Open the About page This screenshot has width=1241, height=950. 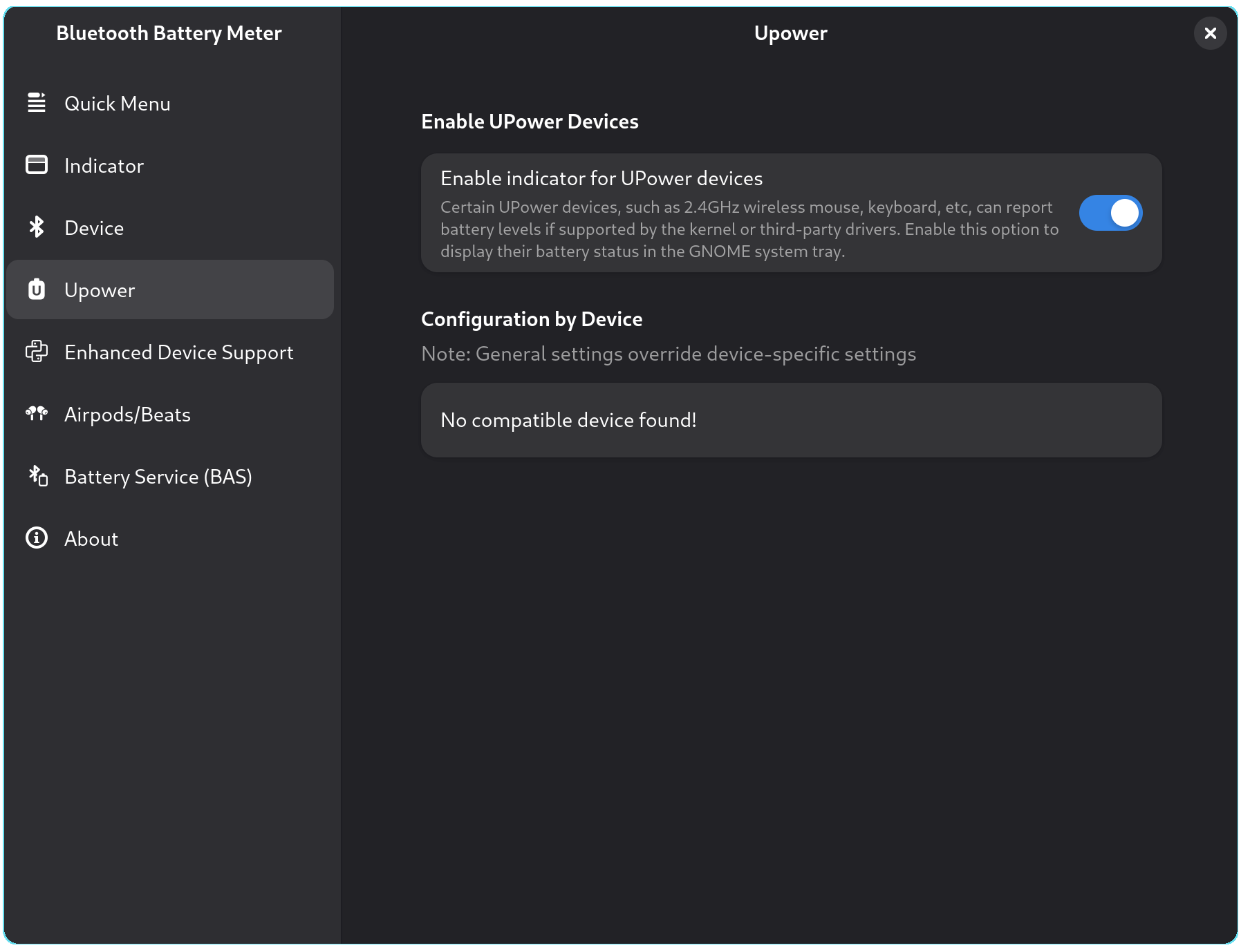[170, 538]
